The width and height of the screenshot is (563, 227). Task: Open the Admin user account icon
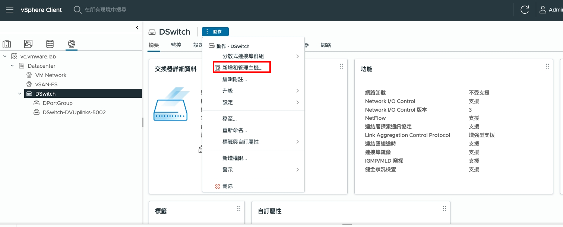[543, 10]
